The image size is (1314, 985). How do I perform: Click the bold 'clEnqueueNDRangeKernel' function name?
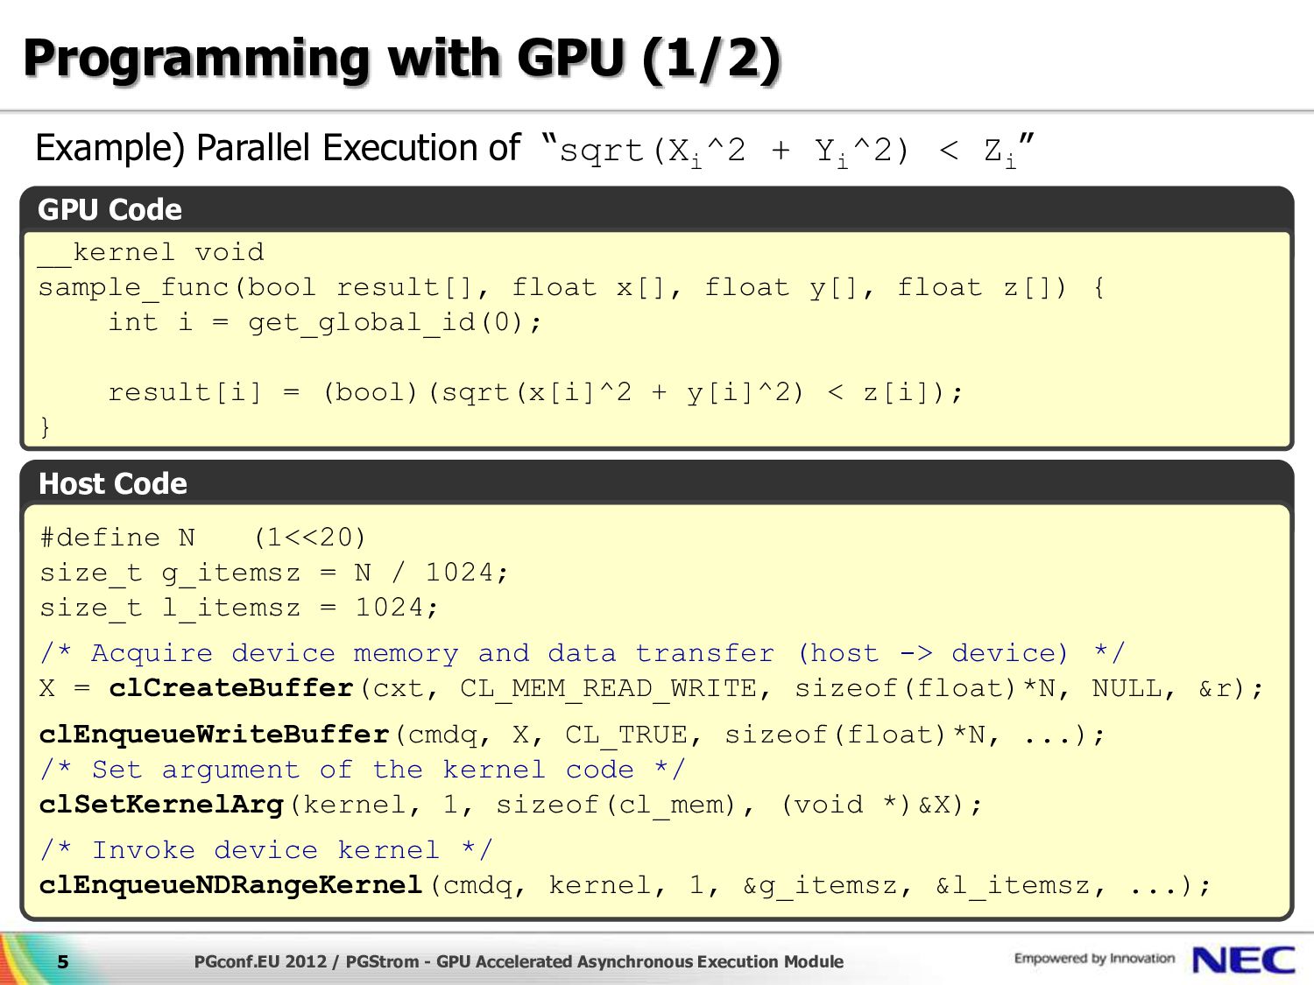point(231,885)
